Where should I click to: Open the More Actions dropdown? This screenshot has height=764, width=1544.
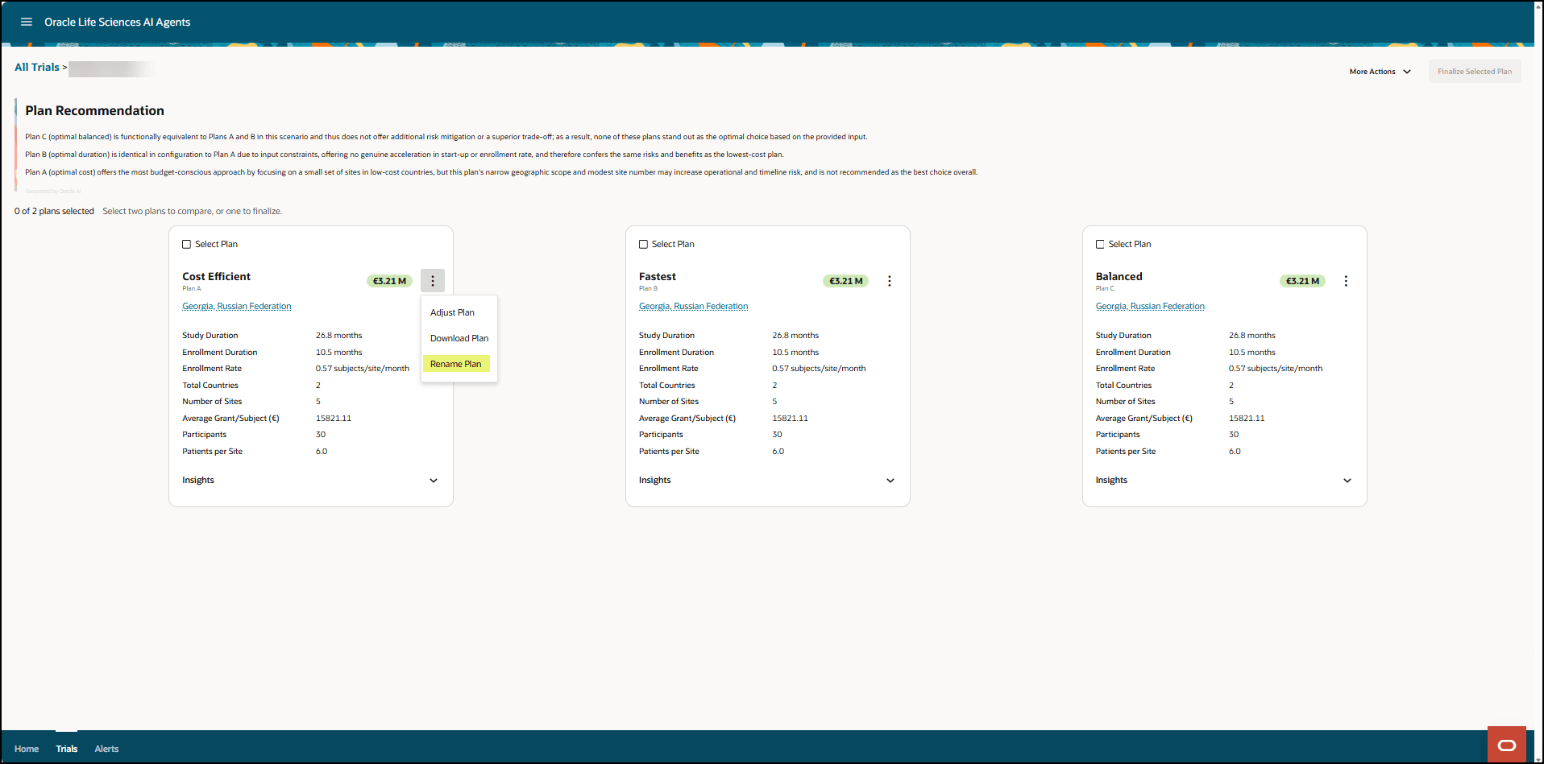click(1380, 72)
